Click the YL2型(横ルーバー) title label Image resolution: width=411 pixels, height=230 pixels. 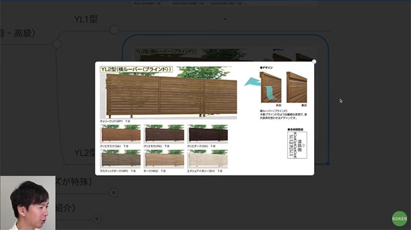click(136, 69)
